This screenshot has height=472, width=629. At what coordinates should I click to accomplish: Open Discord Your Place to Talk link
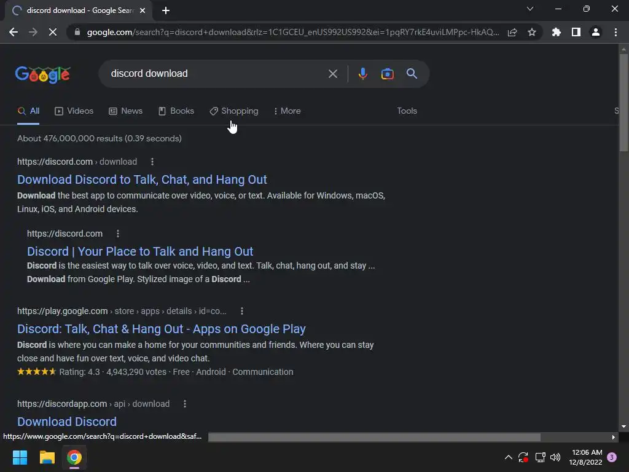tap(140, 251)
